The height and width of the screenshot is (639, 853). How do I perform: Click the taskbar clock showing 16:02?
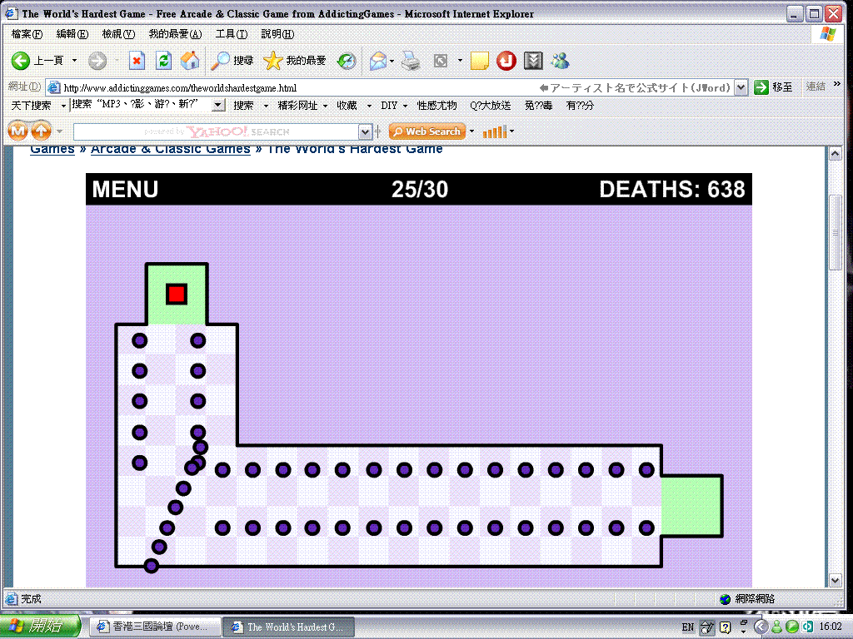pos(831,627)
